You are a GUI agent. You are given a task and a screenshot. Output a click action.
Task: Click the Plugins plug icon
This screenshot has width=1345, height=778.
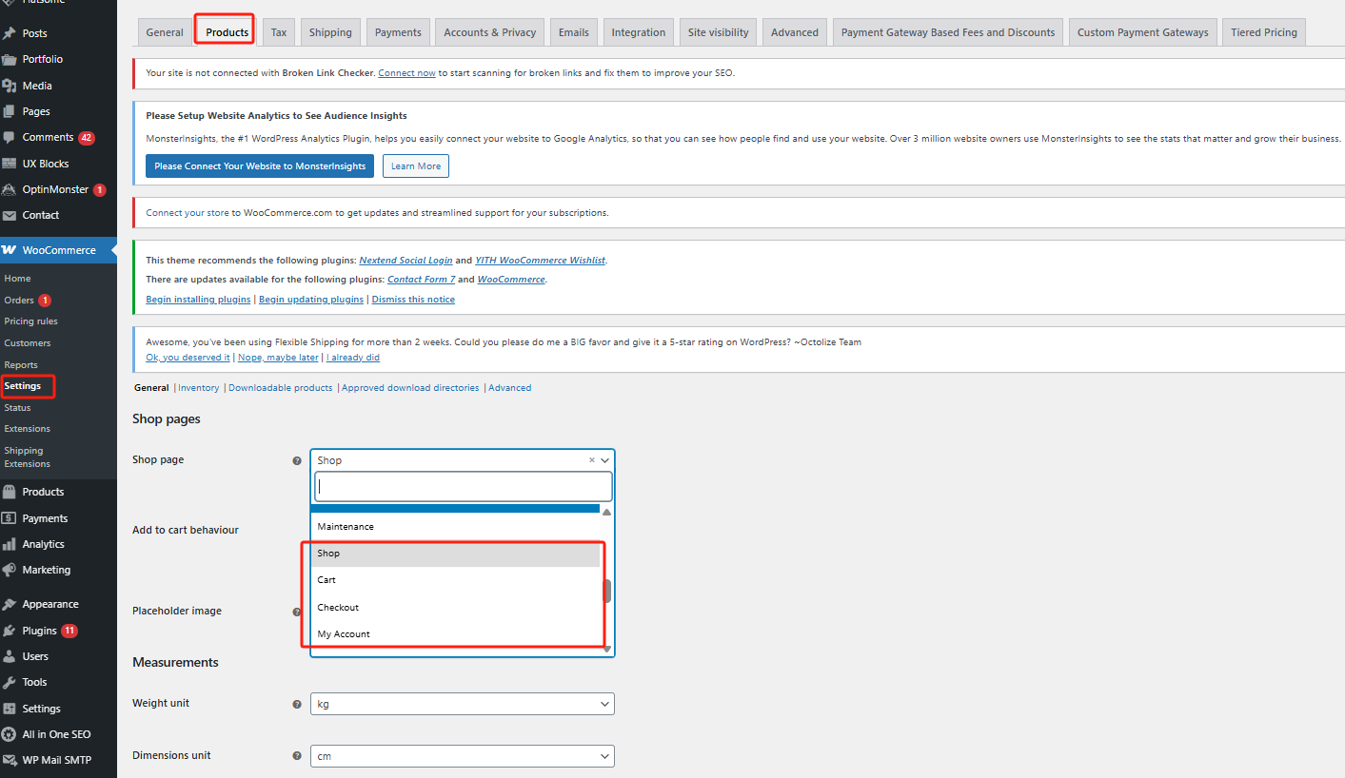pos(10,631)
